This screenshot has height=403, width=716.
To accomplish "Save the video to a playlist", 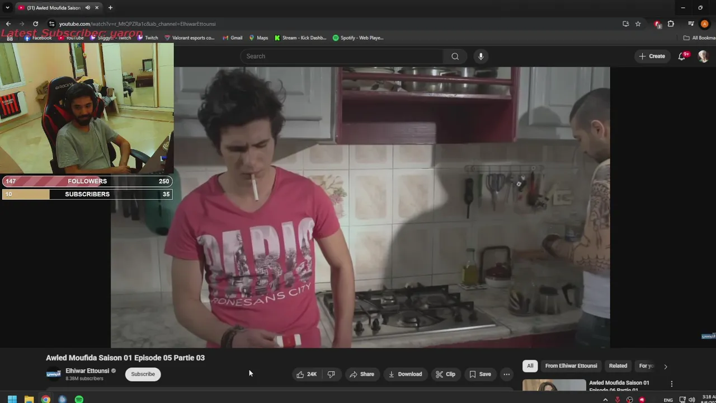I will point(480,374).
